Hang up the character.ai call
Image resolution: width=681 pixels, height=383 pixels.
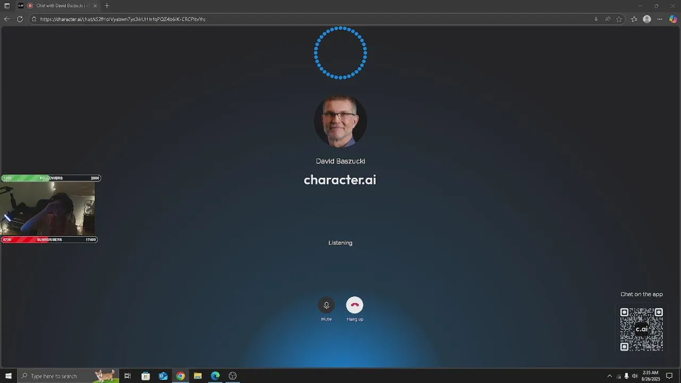click(355, 305)
